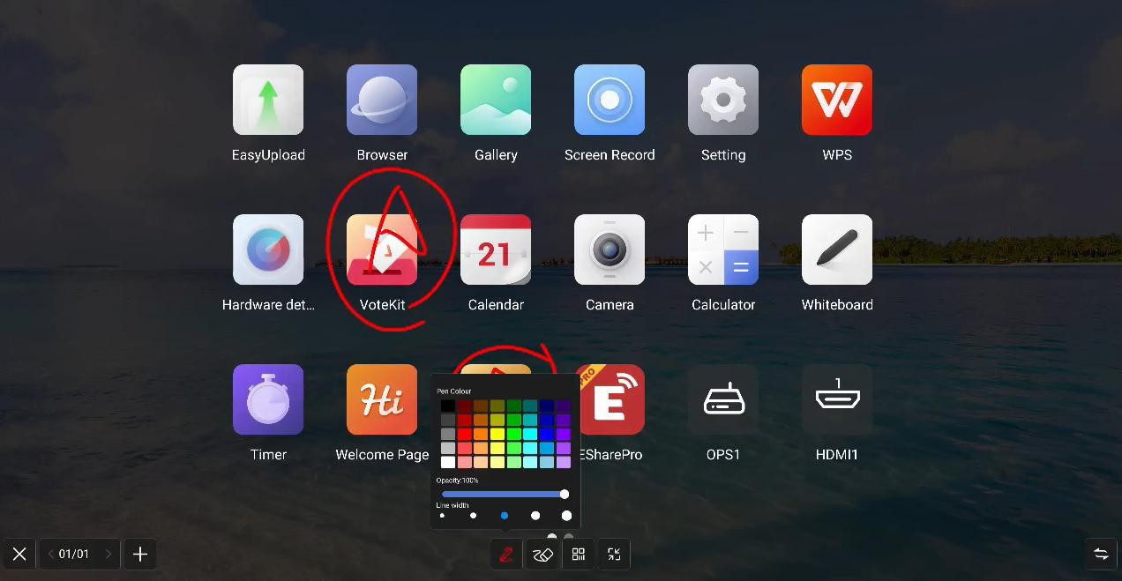The image size is (1122, 581).
Task: Choose the largest line width option
Action: tap(566, 516)
